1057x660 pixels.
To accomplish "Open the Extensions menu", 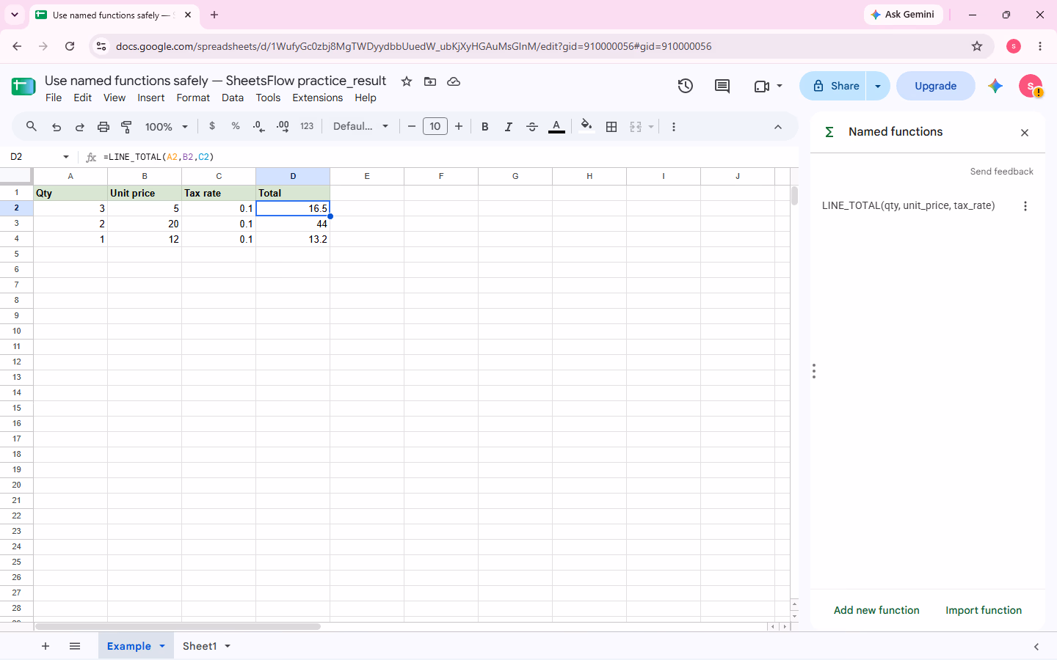I will (317, 98).
